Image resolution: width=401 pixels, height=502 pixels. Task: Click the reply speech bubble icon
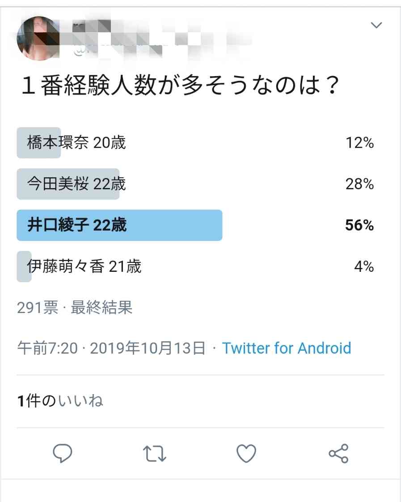point(62,453)
